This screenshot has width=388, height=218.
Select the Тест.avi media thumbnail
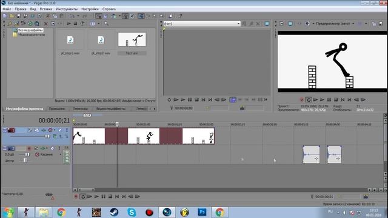(x=132, y=39)
